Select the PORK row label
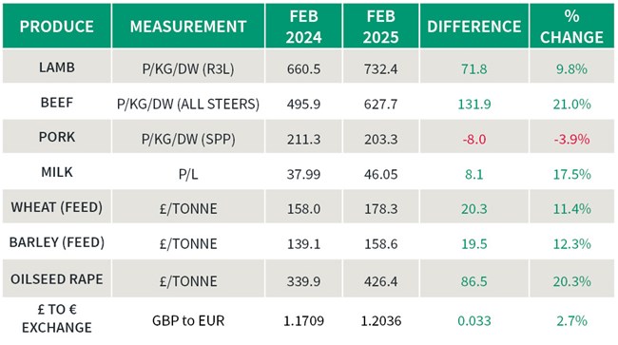 pyautogui.click(x=57, y=137)
